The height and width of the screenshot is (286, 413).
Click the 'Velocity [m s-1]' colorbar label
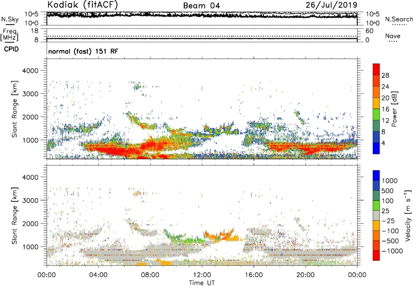[408, 216]
